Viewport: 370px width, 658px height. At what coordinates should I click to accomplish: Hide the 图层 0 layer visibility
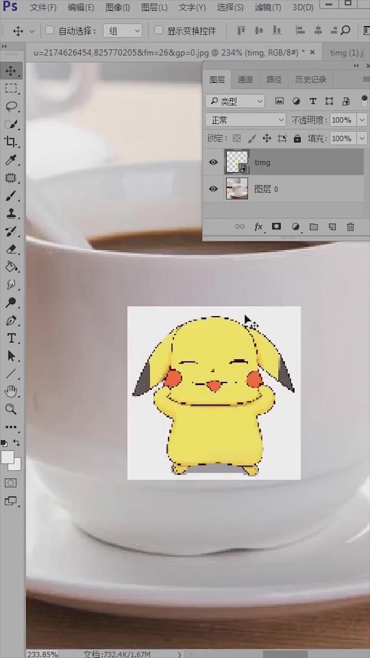(x=213, y=189)
